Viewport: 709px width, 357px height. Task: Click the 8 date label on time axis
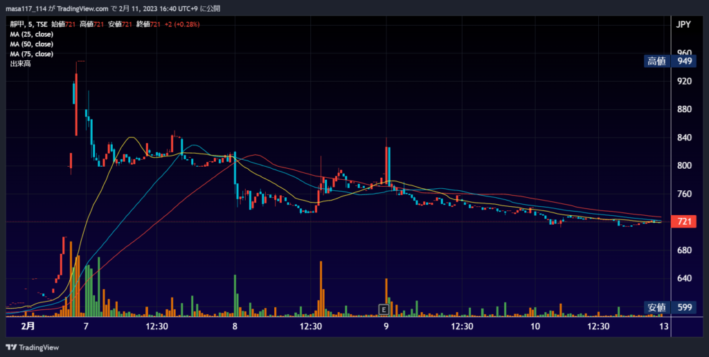coord(235,327)
